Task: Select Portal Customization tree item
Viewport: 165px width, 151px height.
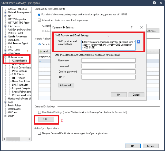Action: tap(22, 67)
